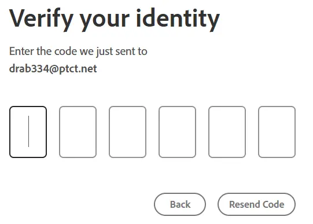Click the third code digit box
The width and height of the screenshot is (313, 224).
point(127,132)
